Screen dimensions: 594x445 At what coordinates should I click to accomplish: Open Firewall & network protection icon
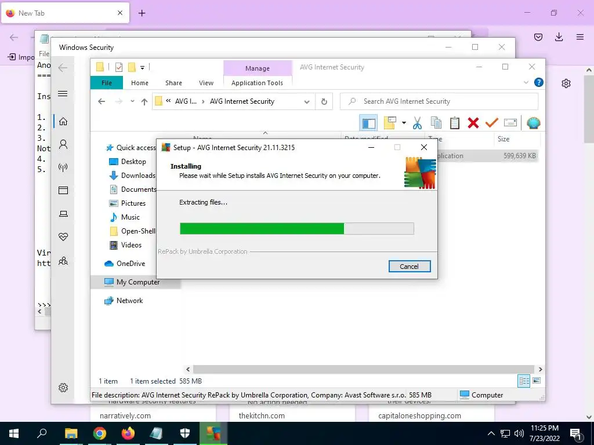click(63, 167)
